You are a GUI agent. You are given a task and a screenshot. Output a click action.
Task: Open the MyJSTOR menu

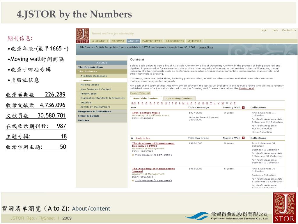point(194,41)
